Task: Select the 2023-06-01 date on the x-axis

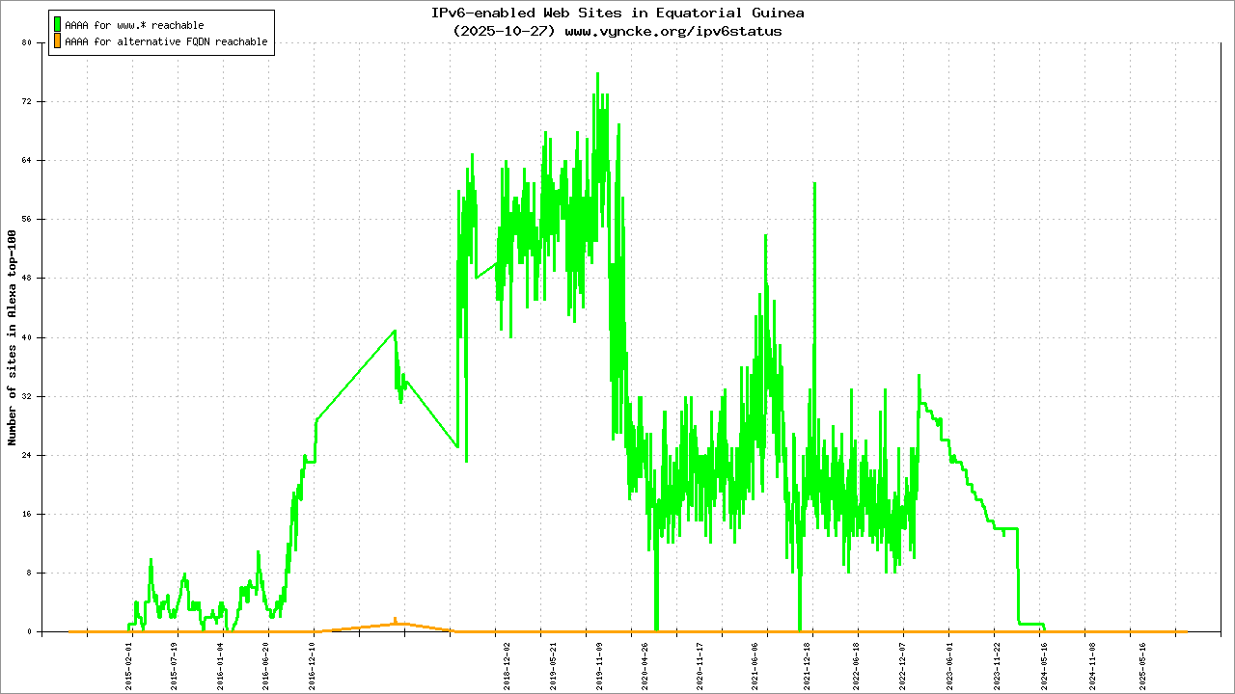Action: 948,664
